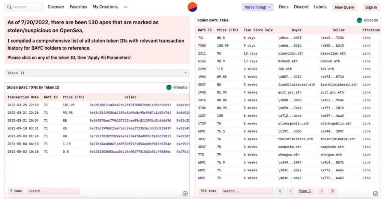Click the Buyer column header
The image size is (384, 199).
[297, 30]
